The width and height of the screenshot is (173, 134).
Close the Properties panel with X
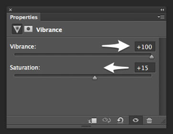(x=10, y=10)
